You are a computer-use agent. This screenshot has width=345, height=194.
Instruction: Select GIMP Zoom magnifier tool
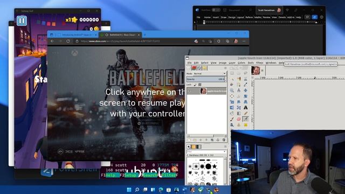click(x=232, y=90)
